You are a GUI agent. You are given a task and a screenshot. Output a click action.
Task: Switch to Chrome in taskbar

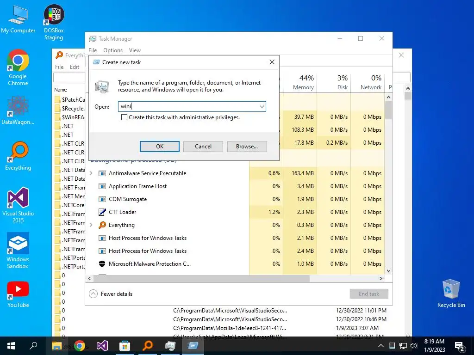(x=80, y=346)
